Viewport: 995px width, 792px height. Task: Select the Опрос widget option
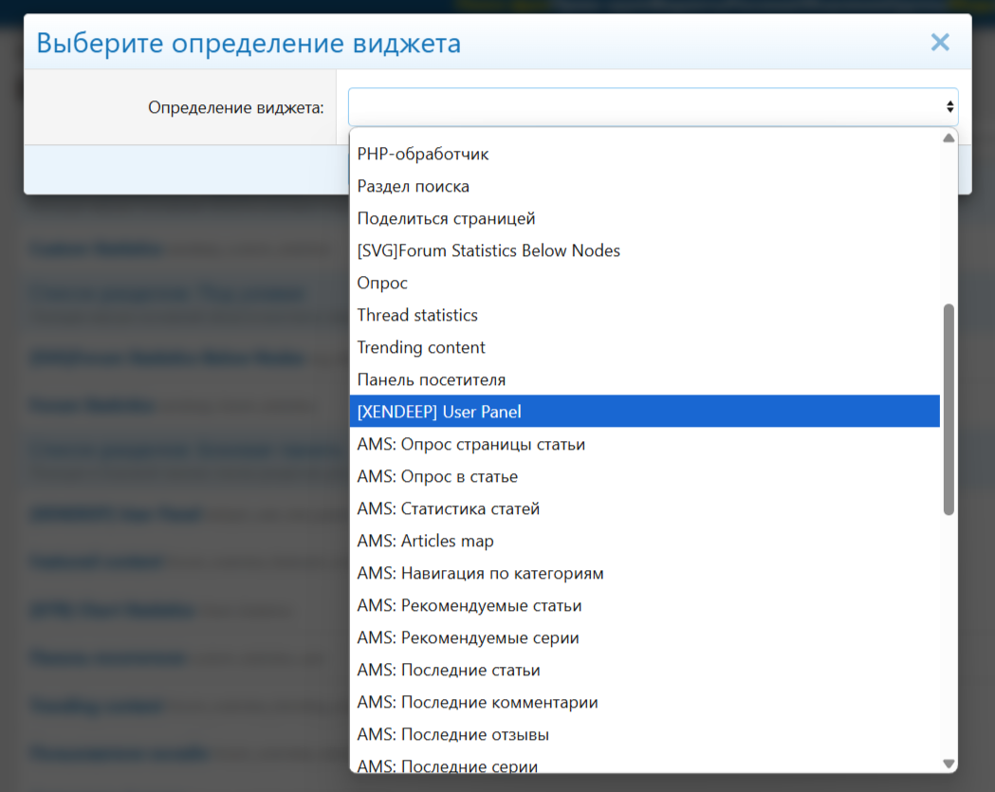coord(382,283)
